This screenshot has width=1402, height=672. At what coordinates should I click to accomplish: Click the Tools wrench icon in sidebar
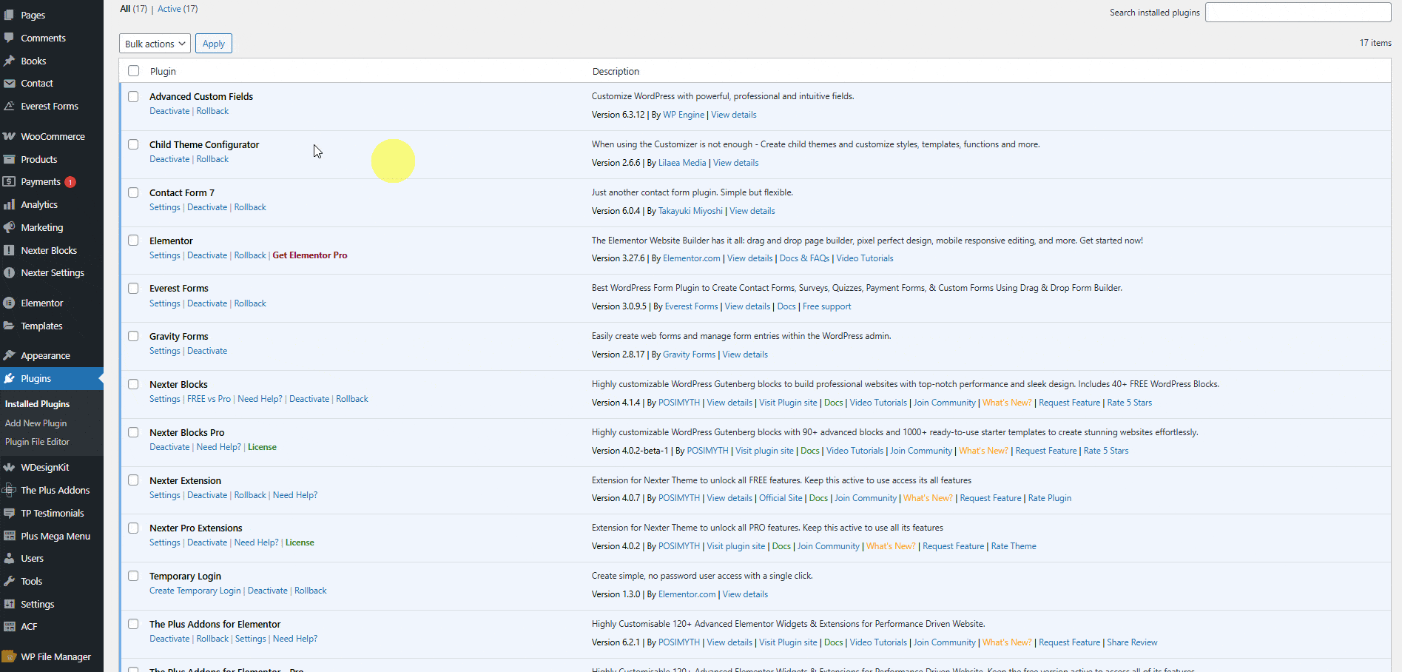9,582
